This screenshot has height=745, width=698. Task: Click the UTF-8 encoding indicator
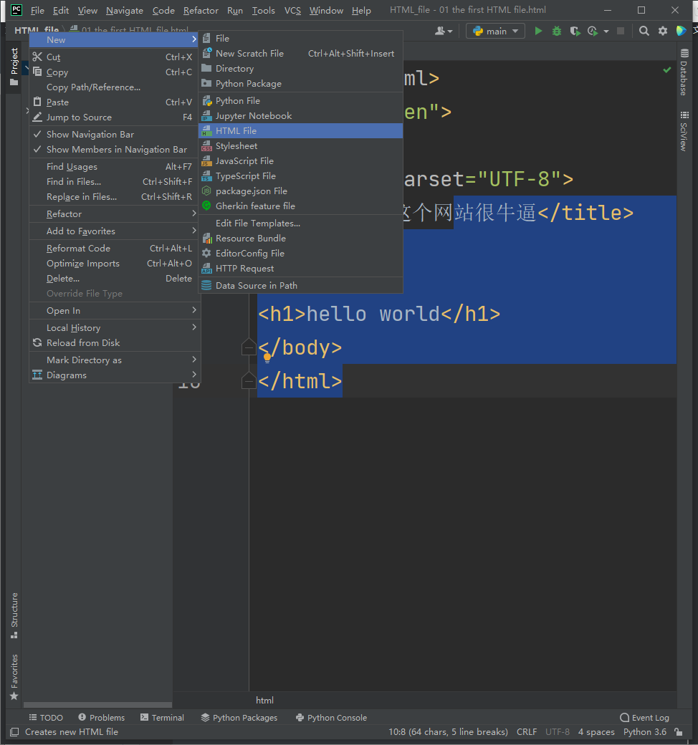coord(558,732)
